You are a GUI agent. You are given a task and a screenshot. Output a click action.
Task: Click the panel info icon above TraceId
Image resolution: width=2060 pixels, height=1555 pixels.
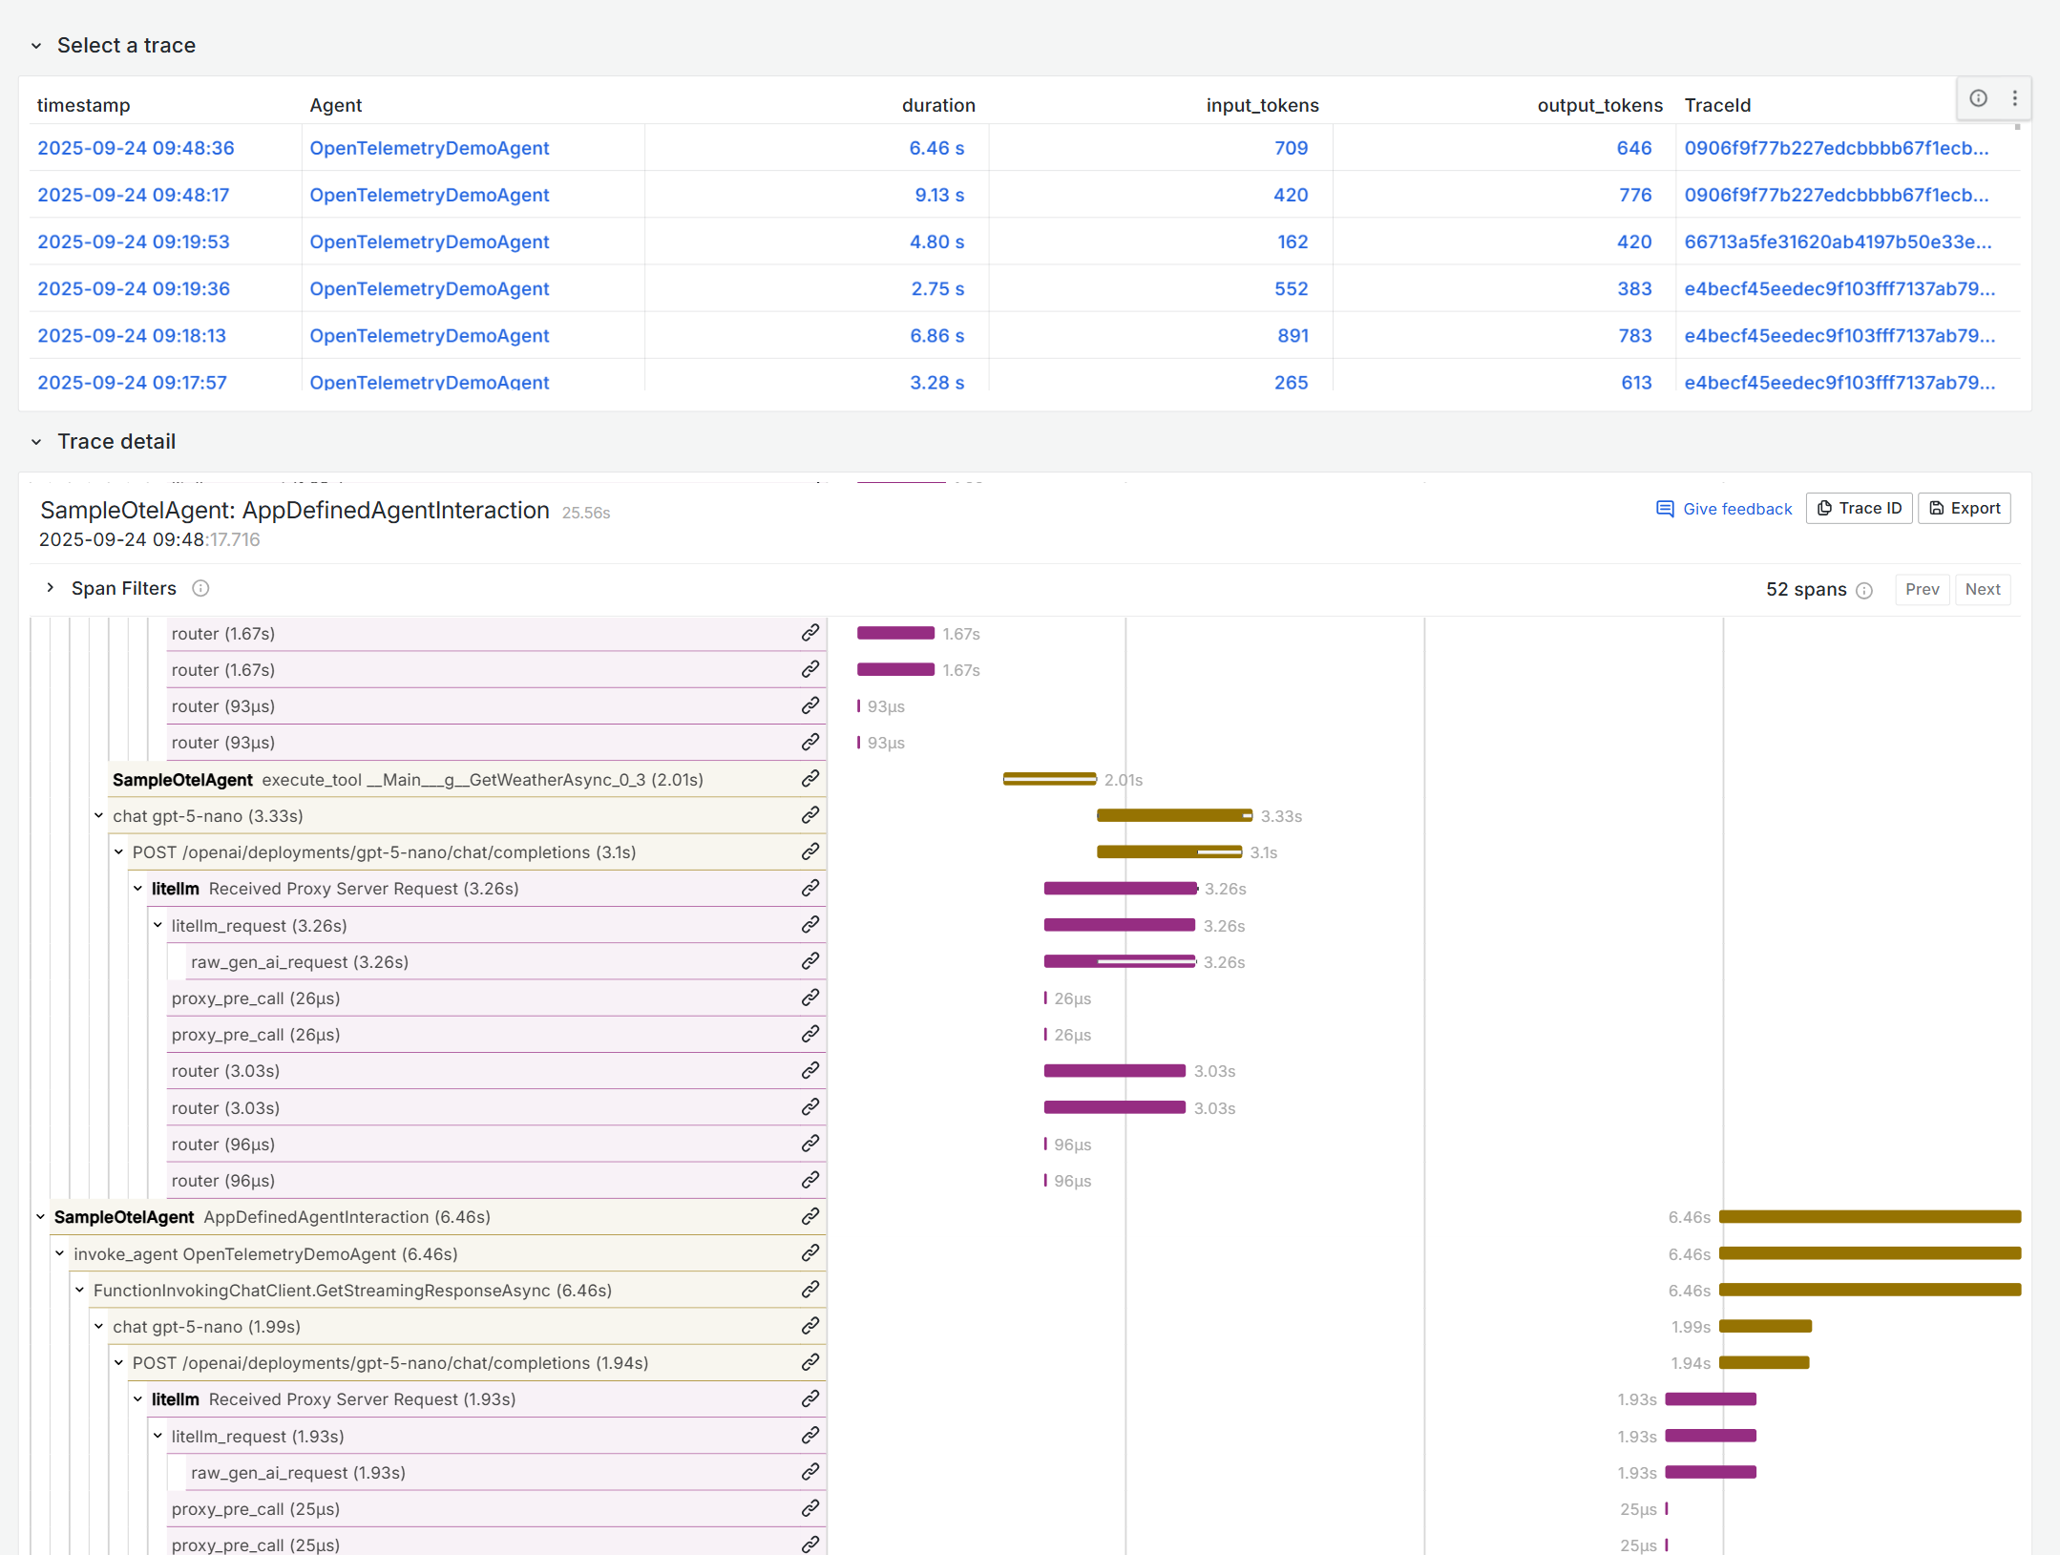[x=1978, y=98]
